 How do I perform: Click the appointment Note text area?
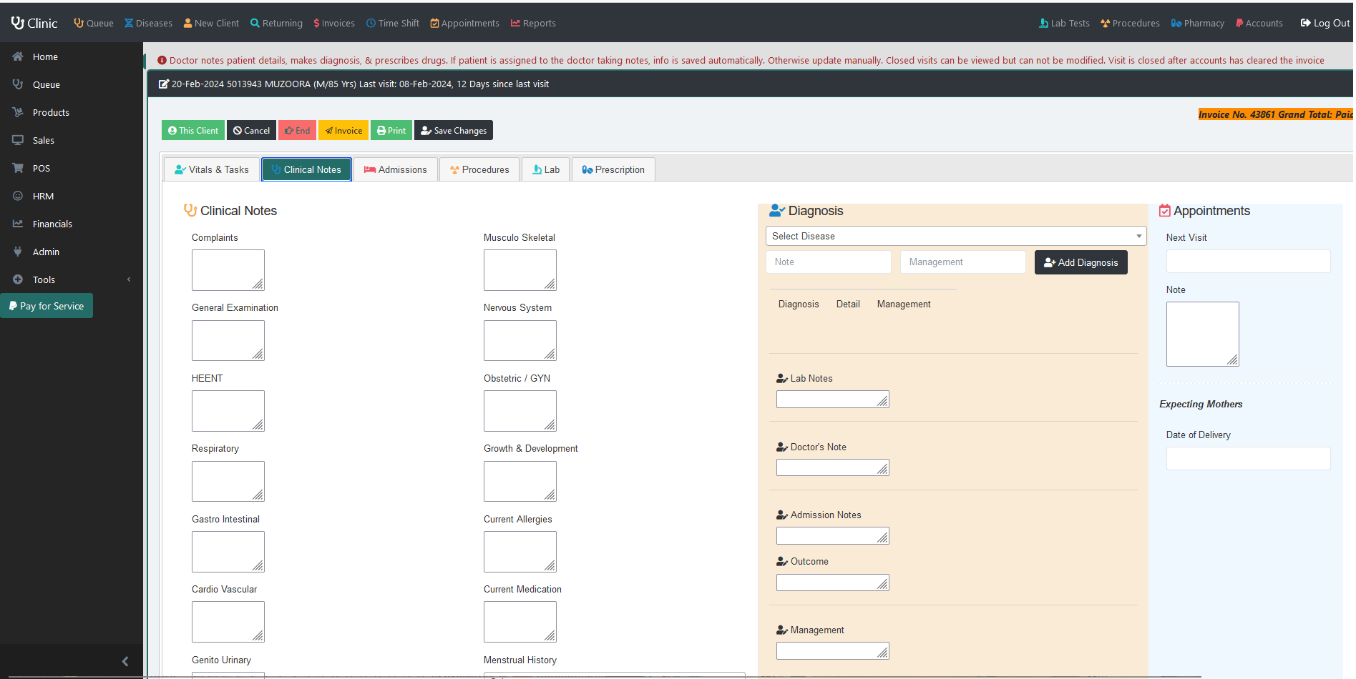point(1203,334)
